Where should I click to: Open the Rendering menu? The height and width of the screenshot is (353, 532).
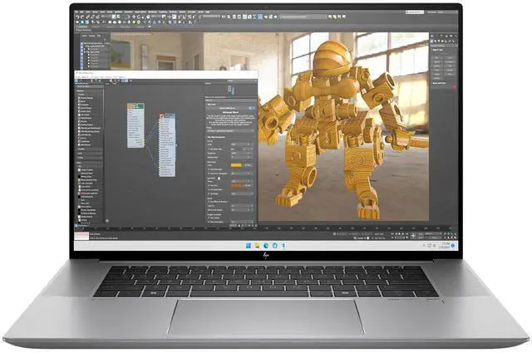pyautogui.click(x=152, y=12)
